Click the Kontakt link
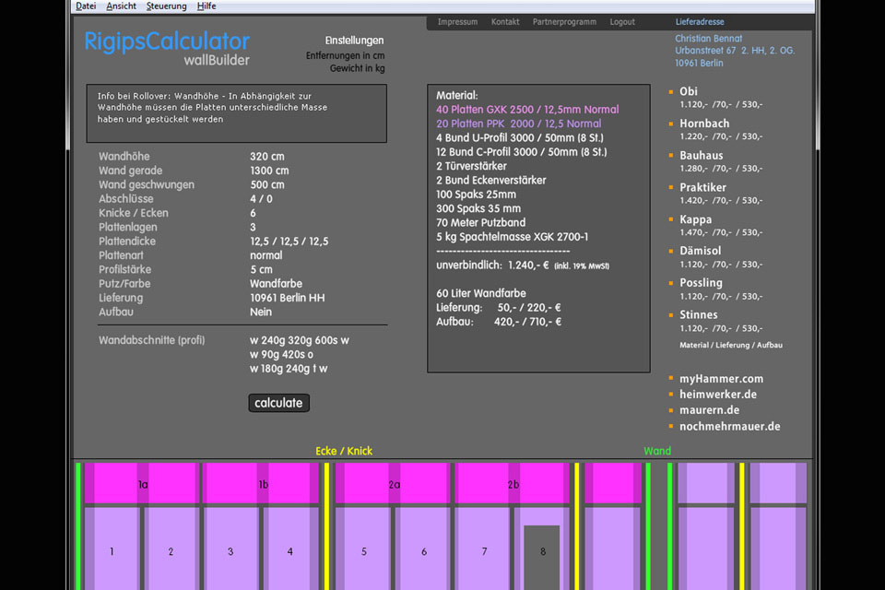Screen dimensions: 885x590 [505, 22]
